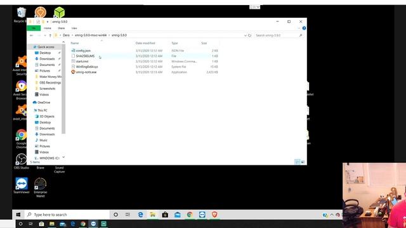Select This PC in the navigation pane
Viewport: 406px width, 228px height.
43,110
